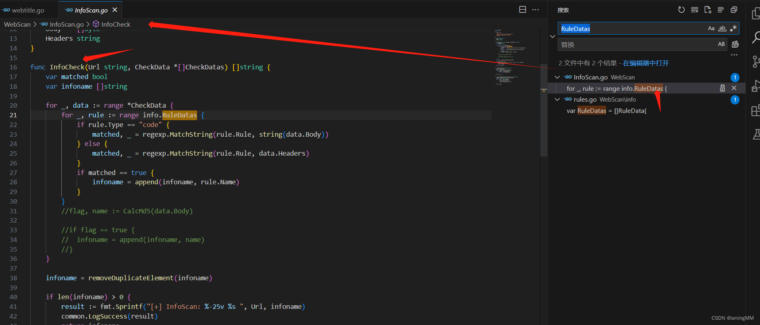Collapse InfoScan.go results group
The width and height of the screenshot is (760, 325).
pos(557,77)
